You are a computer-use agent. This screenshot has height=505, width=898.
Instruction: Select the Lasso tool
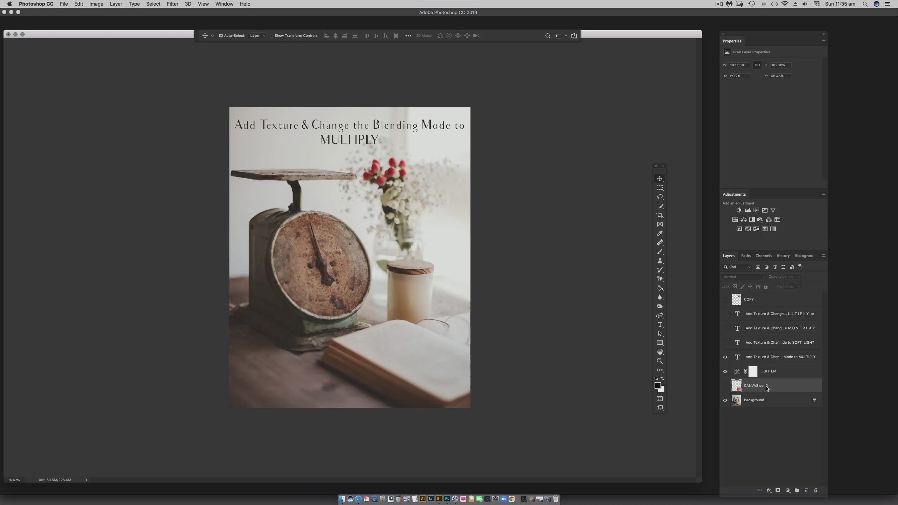pos(660,197)
